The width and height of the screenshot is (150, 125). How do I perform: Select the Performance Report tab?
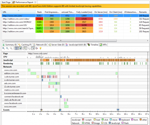click(24, 2)
